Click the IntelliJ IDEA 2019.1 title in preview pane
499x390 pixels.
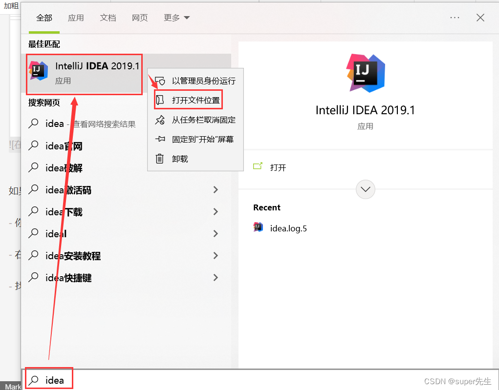click(366, 110)
